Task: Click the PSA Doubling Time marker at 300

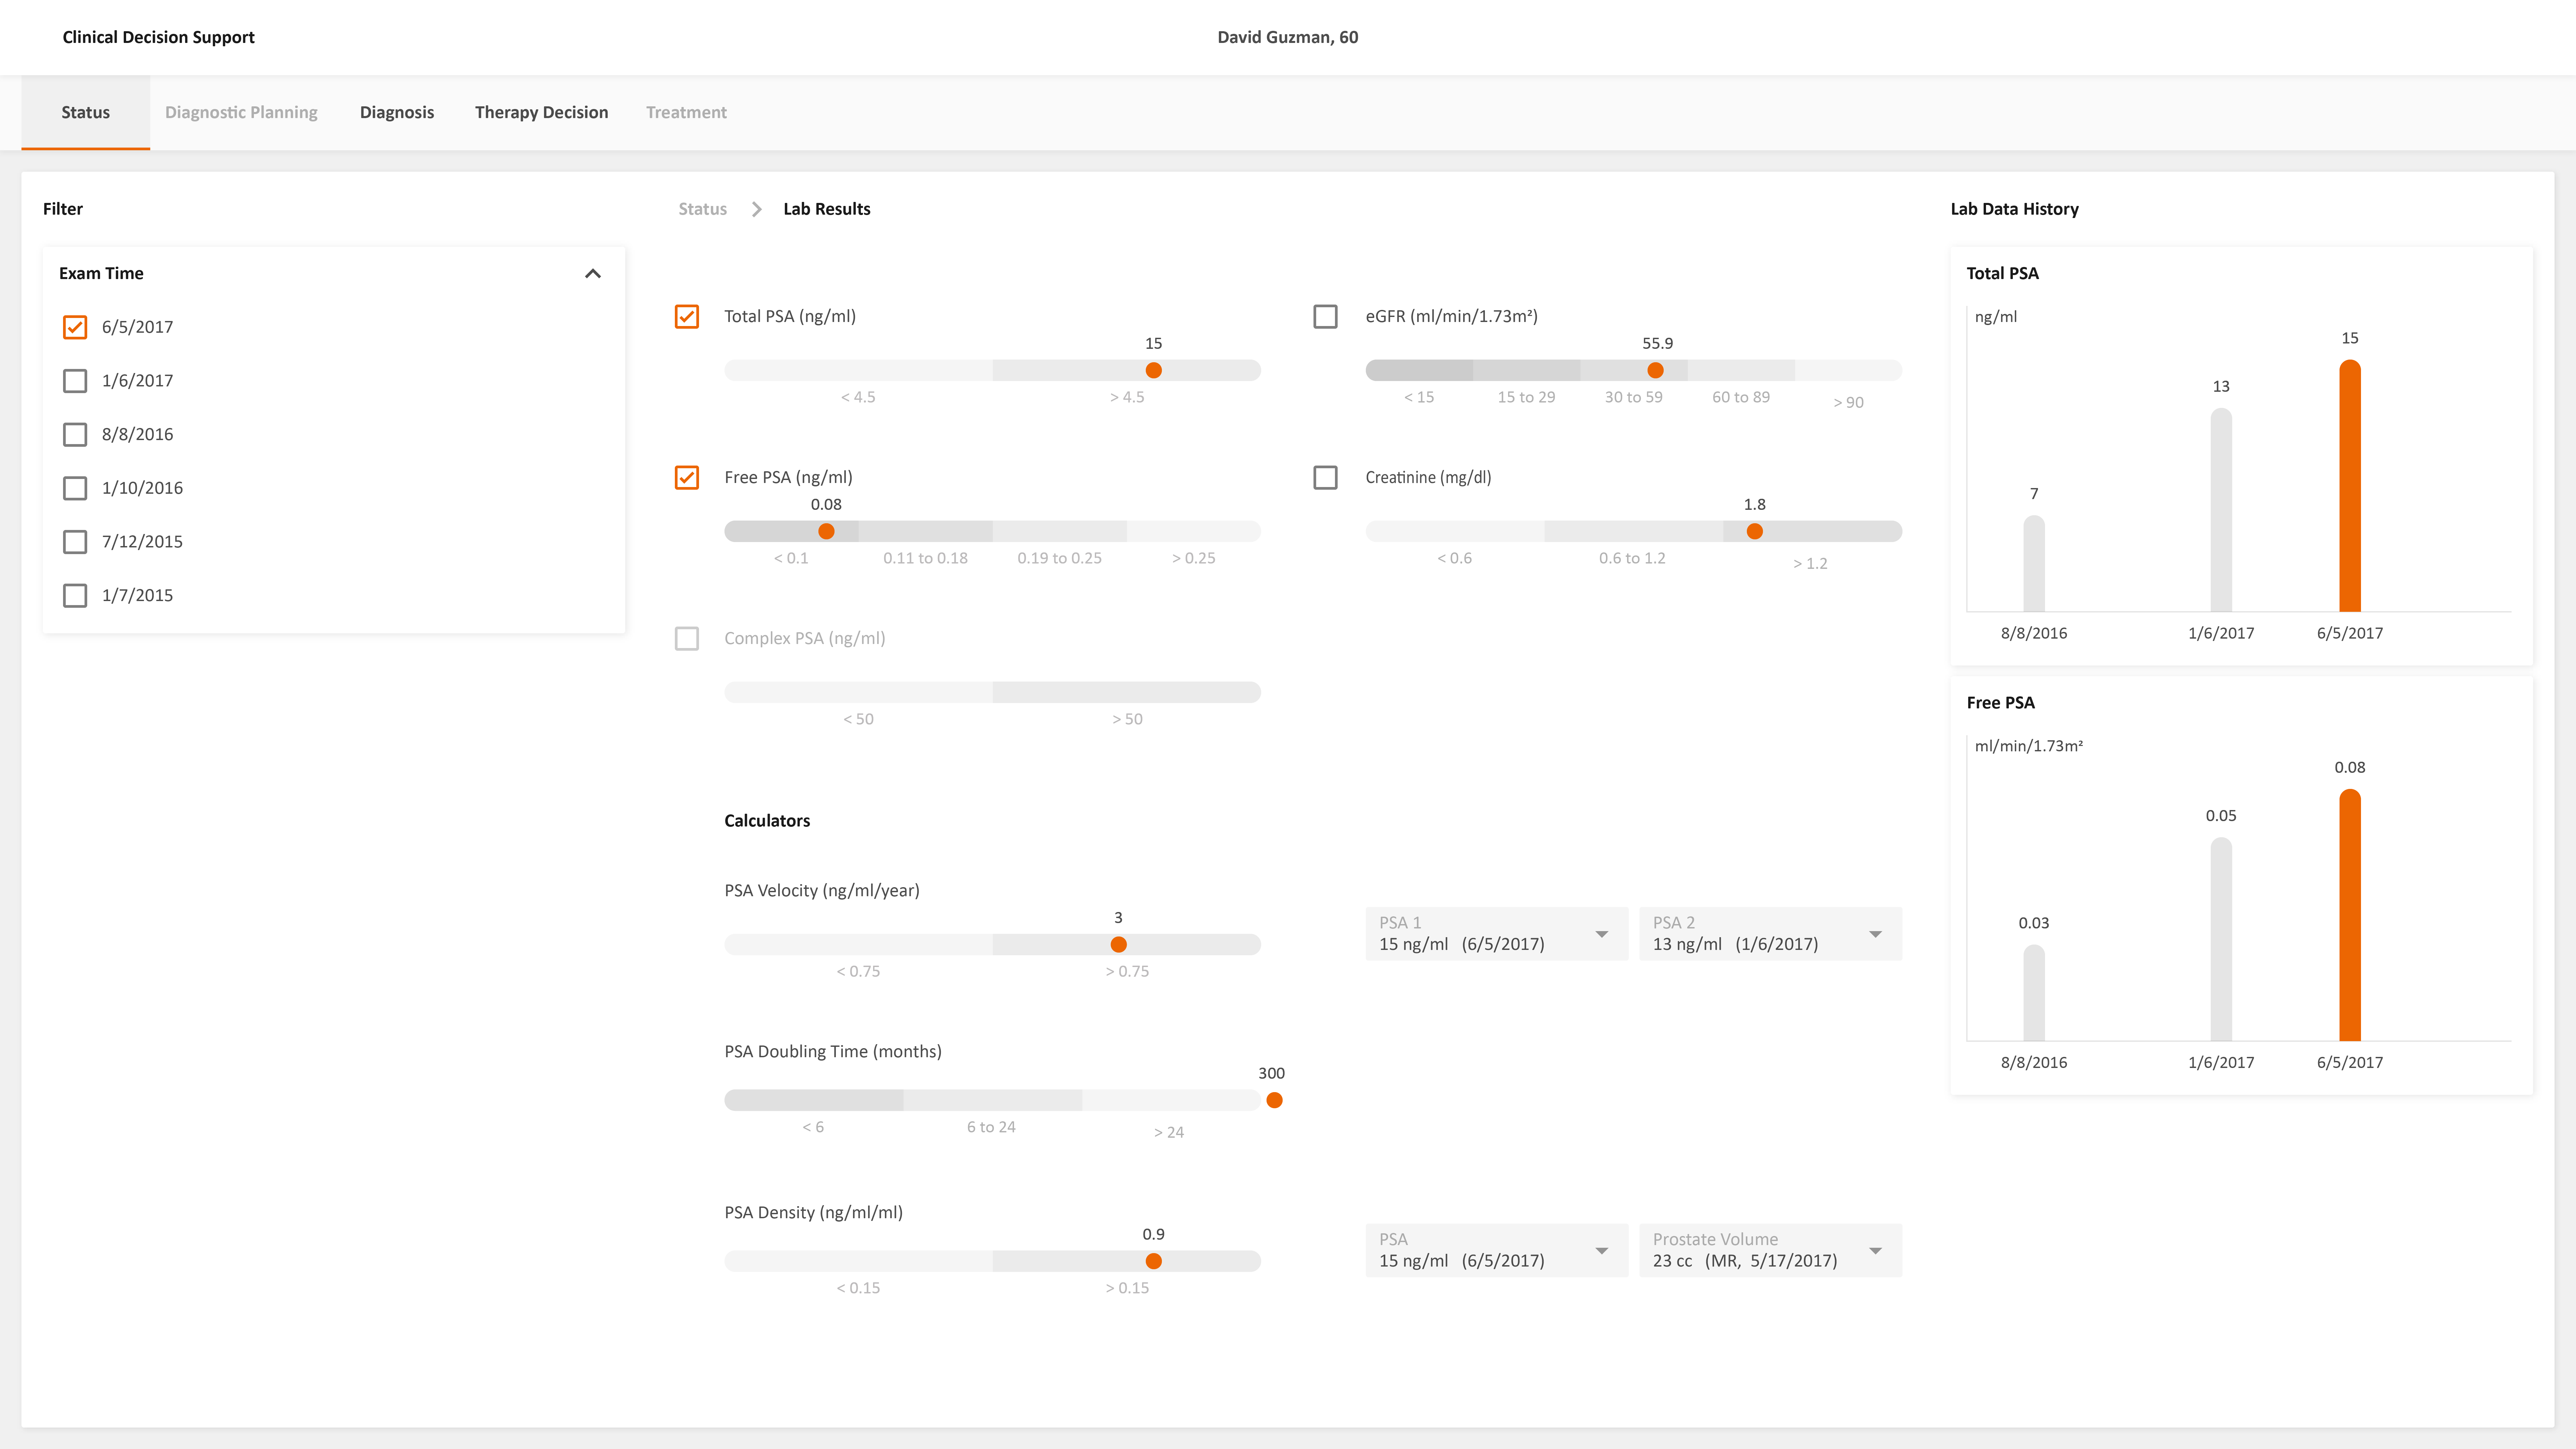Action: point(1274,1100)
